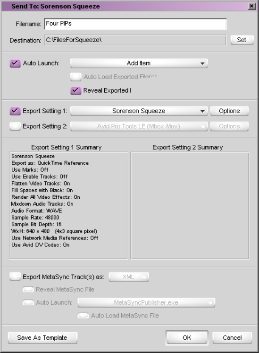Viewport: 259px width, 353px height.
Task: Click 'Fill Spaces with Black: On' line
Action: (x=42, y=190)
